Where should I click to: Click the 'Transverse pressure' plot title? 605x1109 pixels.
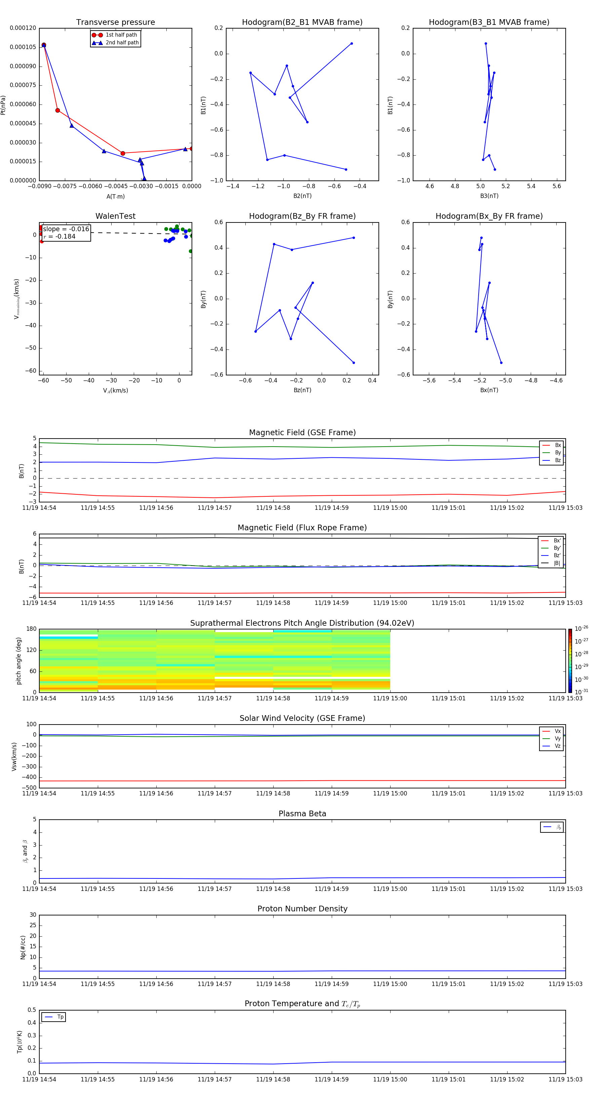115,22
